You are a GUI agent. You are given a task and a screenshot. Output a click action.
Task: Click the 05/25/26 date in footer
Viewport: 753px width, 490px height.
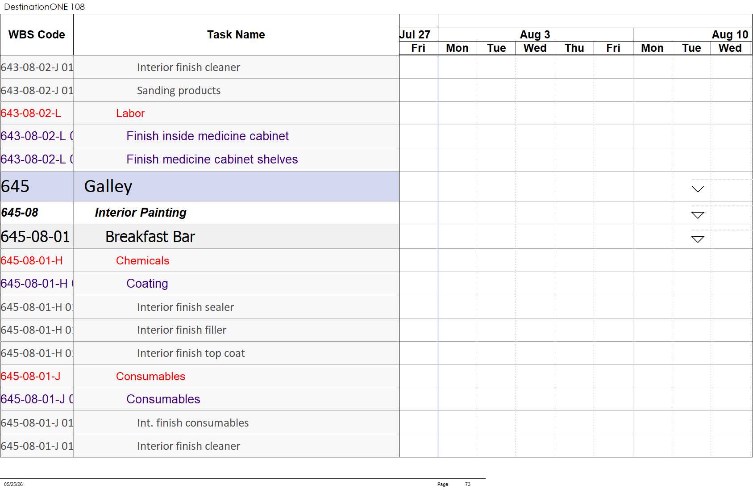pyautogui.click(x=13, y=484)
